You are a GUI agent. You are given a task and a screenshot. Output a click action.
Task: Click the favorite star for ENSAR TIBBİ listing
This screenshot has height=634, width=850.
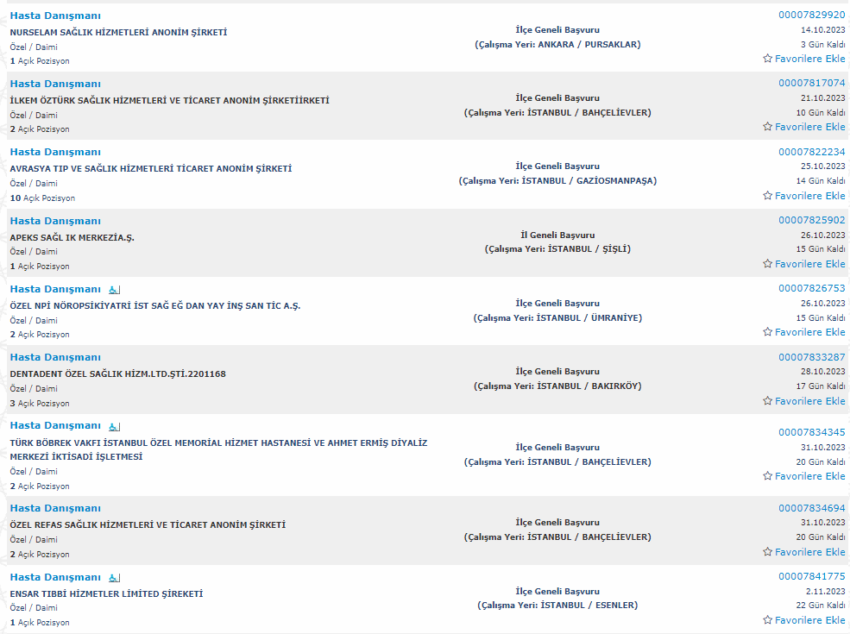click(768, 620)
